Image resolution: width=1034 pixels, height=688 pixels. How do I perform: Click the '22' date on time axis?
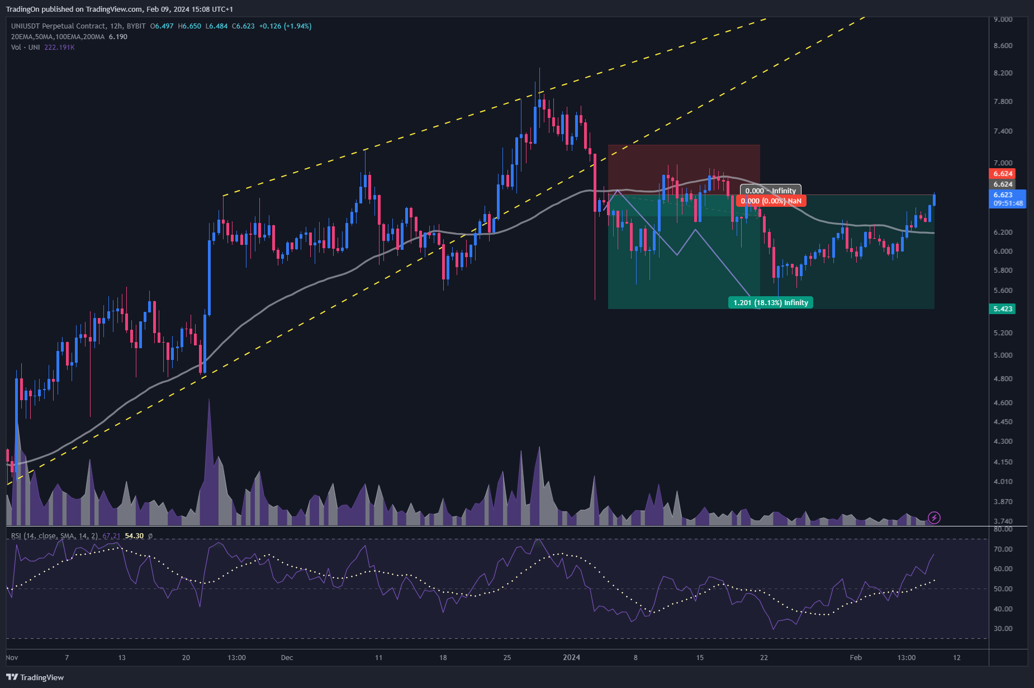coord(764,658)
